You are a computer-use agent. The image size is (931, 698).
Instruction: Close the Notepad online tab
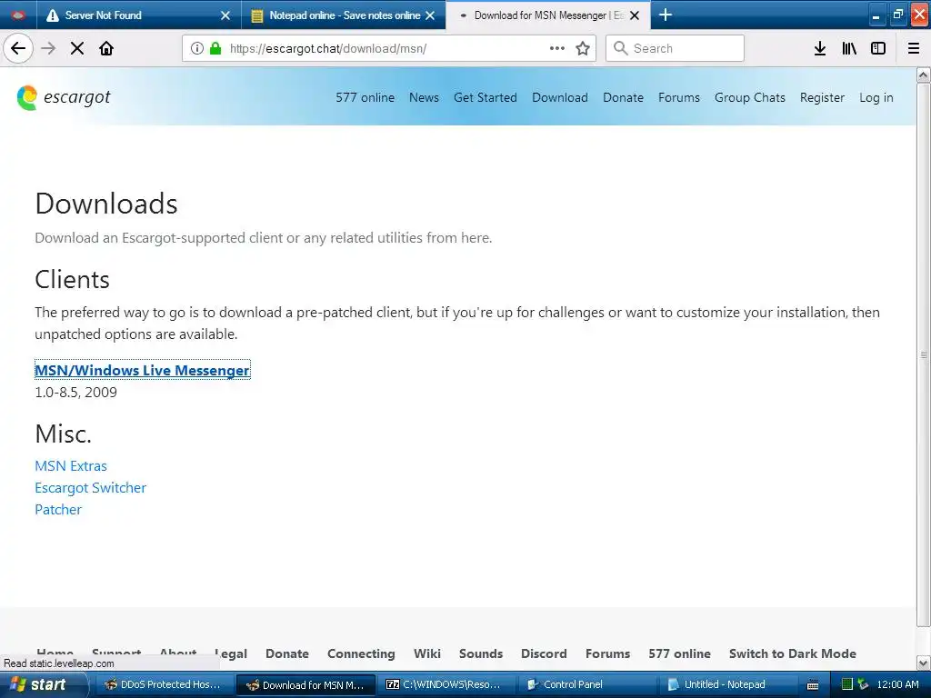[x=430, y=15]
